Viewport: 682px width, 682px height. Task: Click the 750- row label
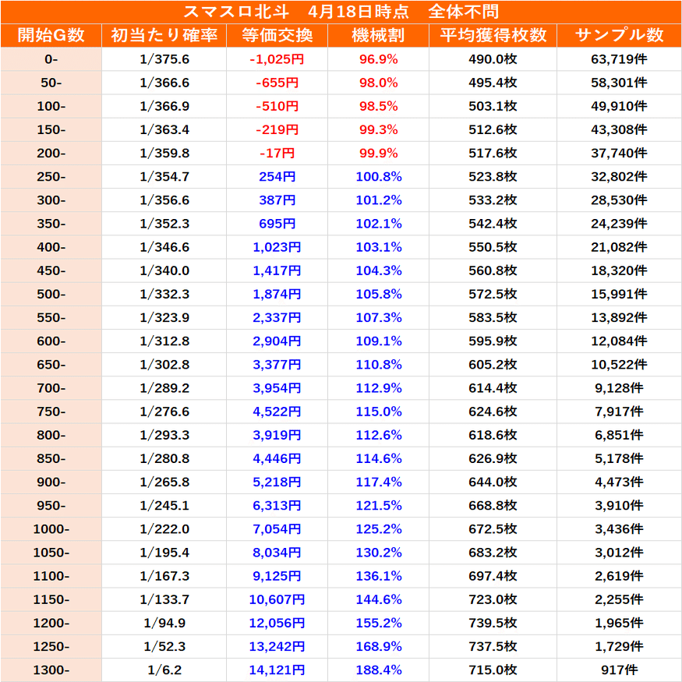coord(51,412)
